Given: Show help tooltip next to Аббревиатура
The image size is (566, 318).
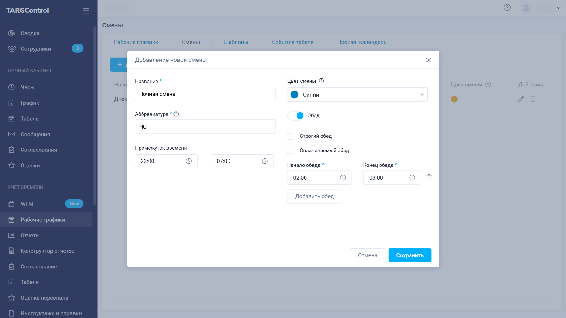Looking at the screenshot, I should pyautogui.click(x=176, y=114).
